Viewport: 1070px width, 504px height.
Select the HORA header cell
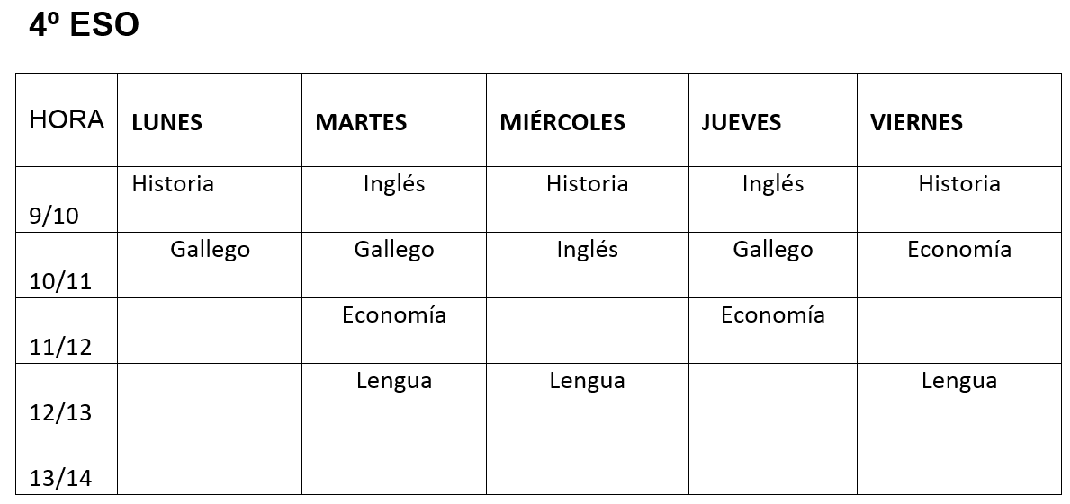coord(67,119)
